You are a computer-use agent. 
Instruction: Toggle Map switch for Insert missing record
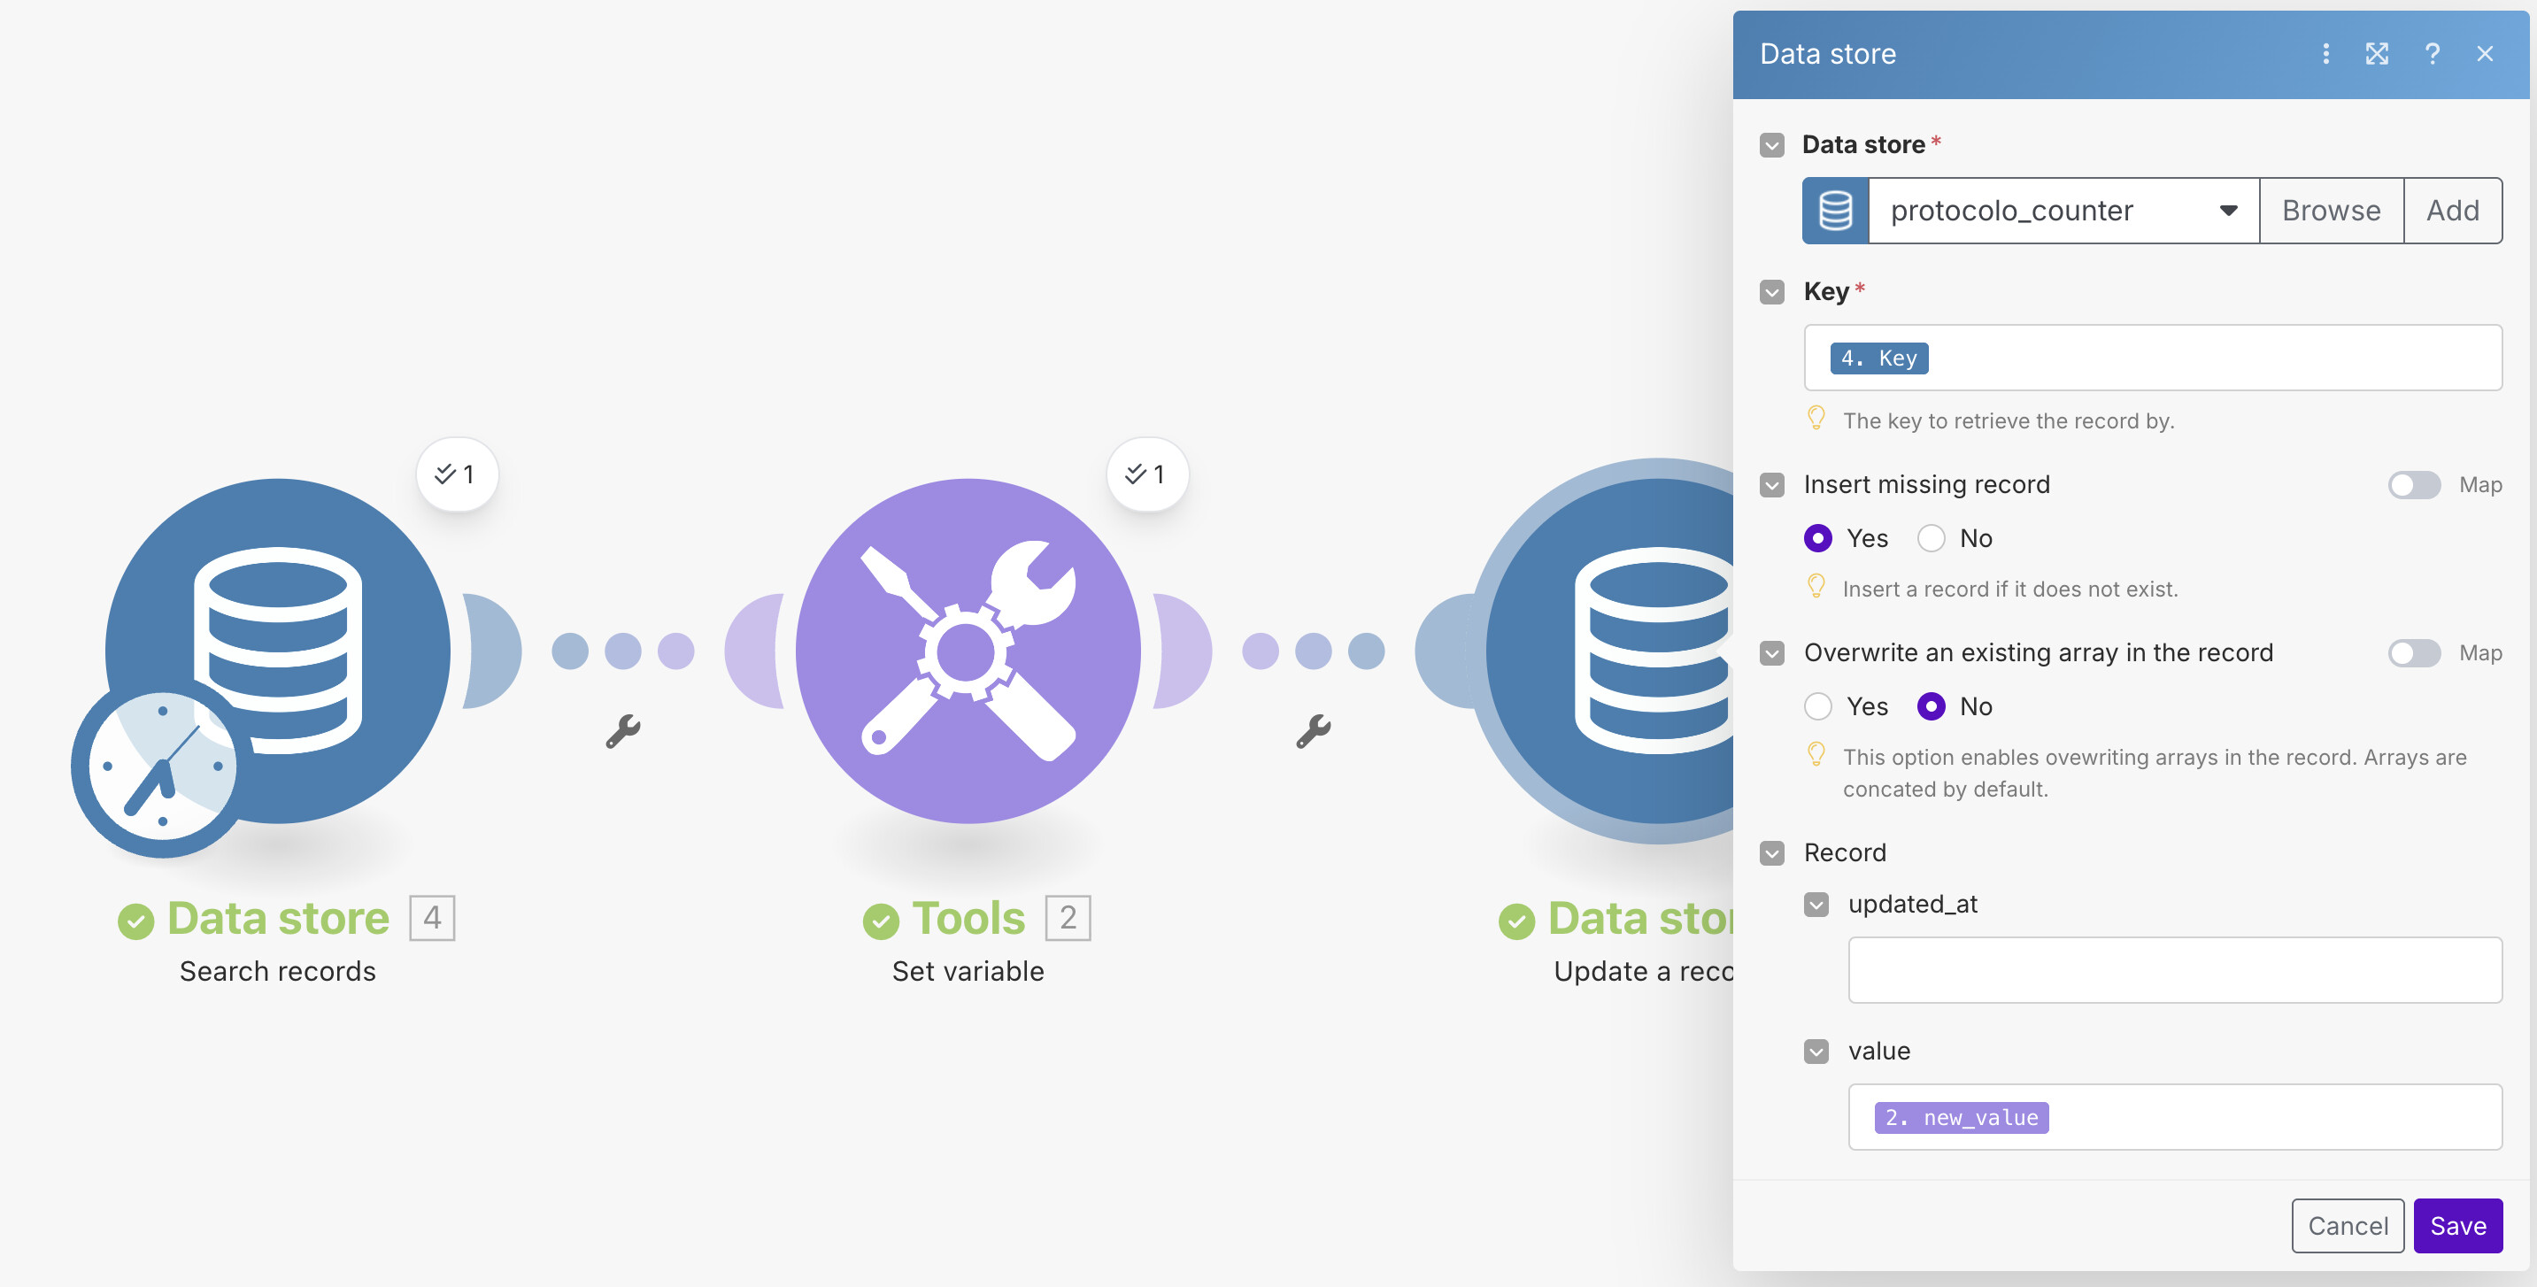pos(2413,484)
